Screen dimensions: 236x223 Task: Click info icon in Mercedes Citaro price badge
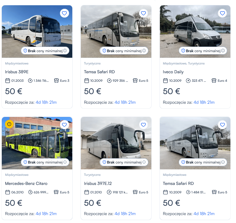point(65,162)
